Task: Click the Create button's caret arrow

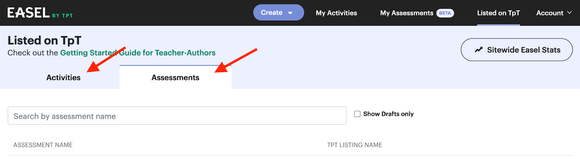Action: [x=290, y=13]
